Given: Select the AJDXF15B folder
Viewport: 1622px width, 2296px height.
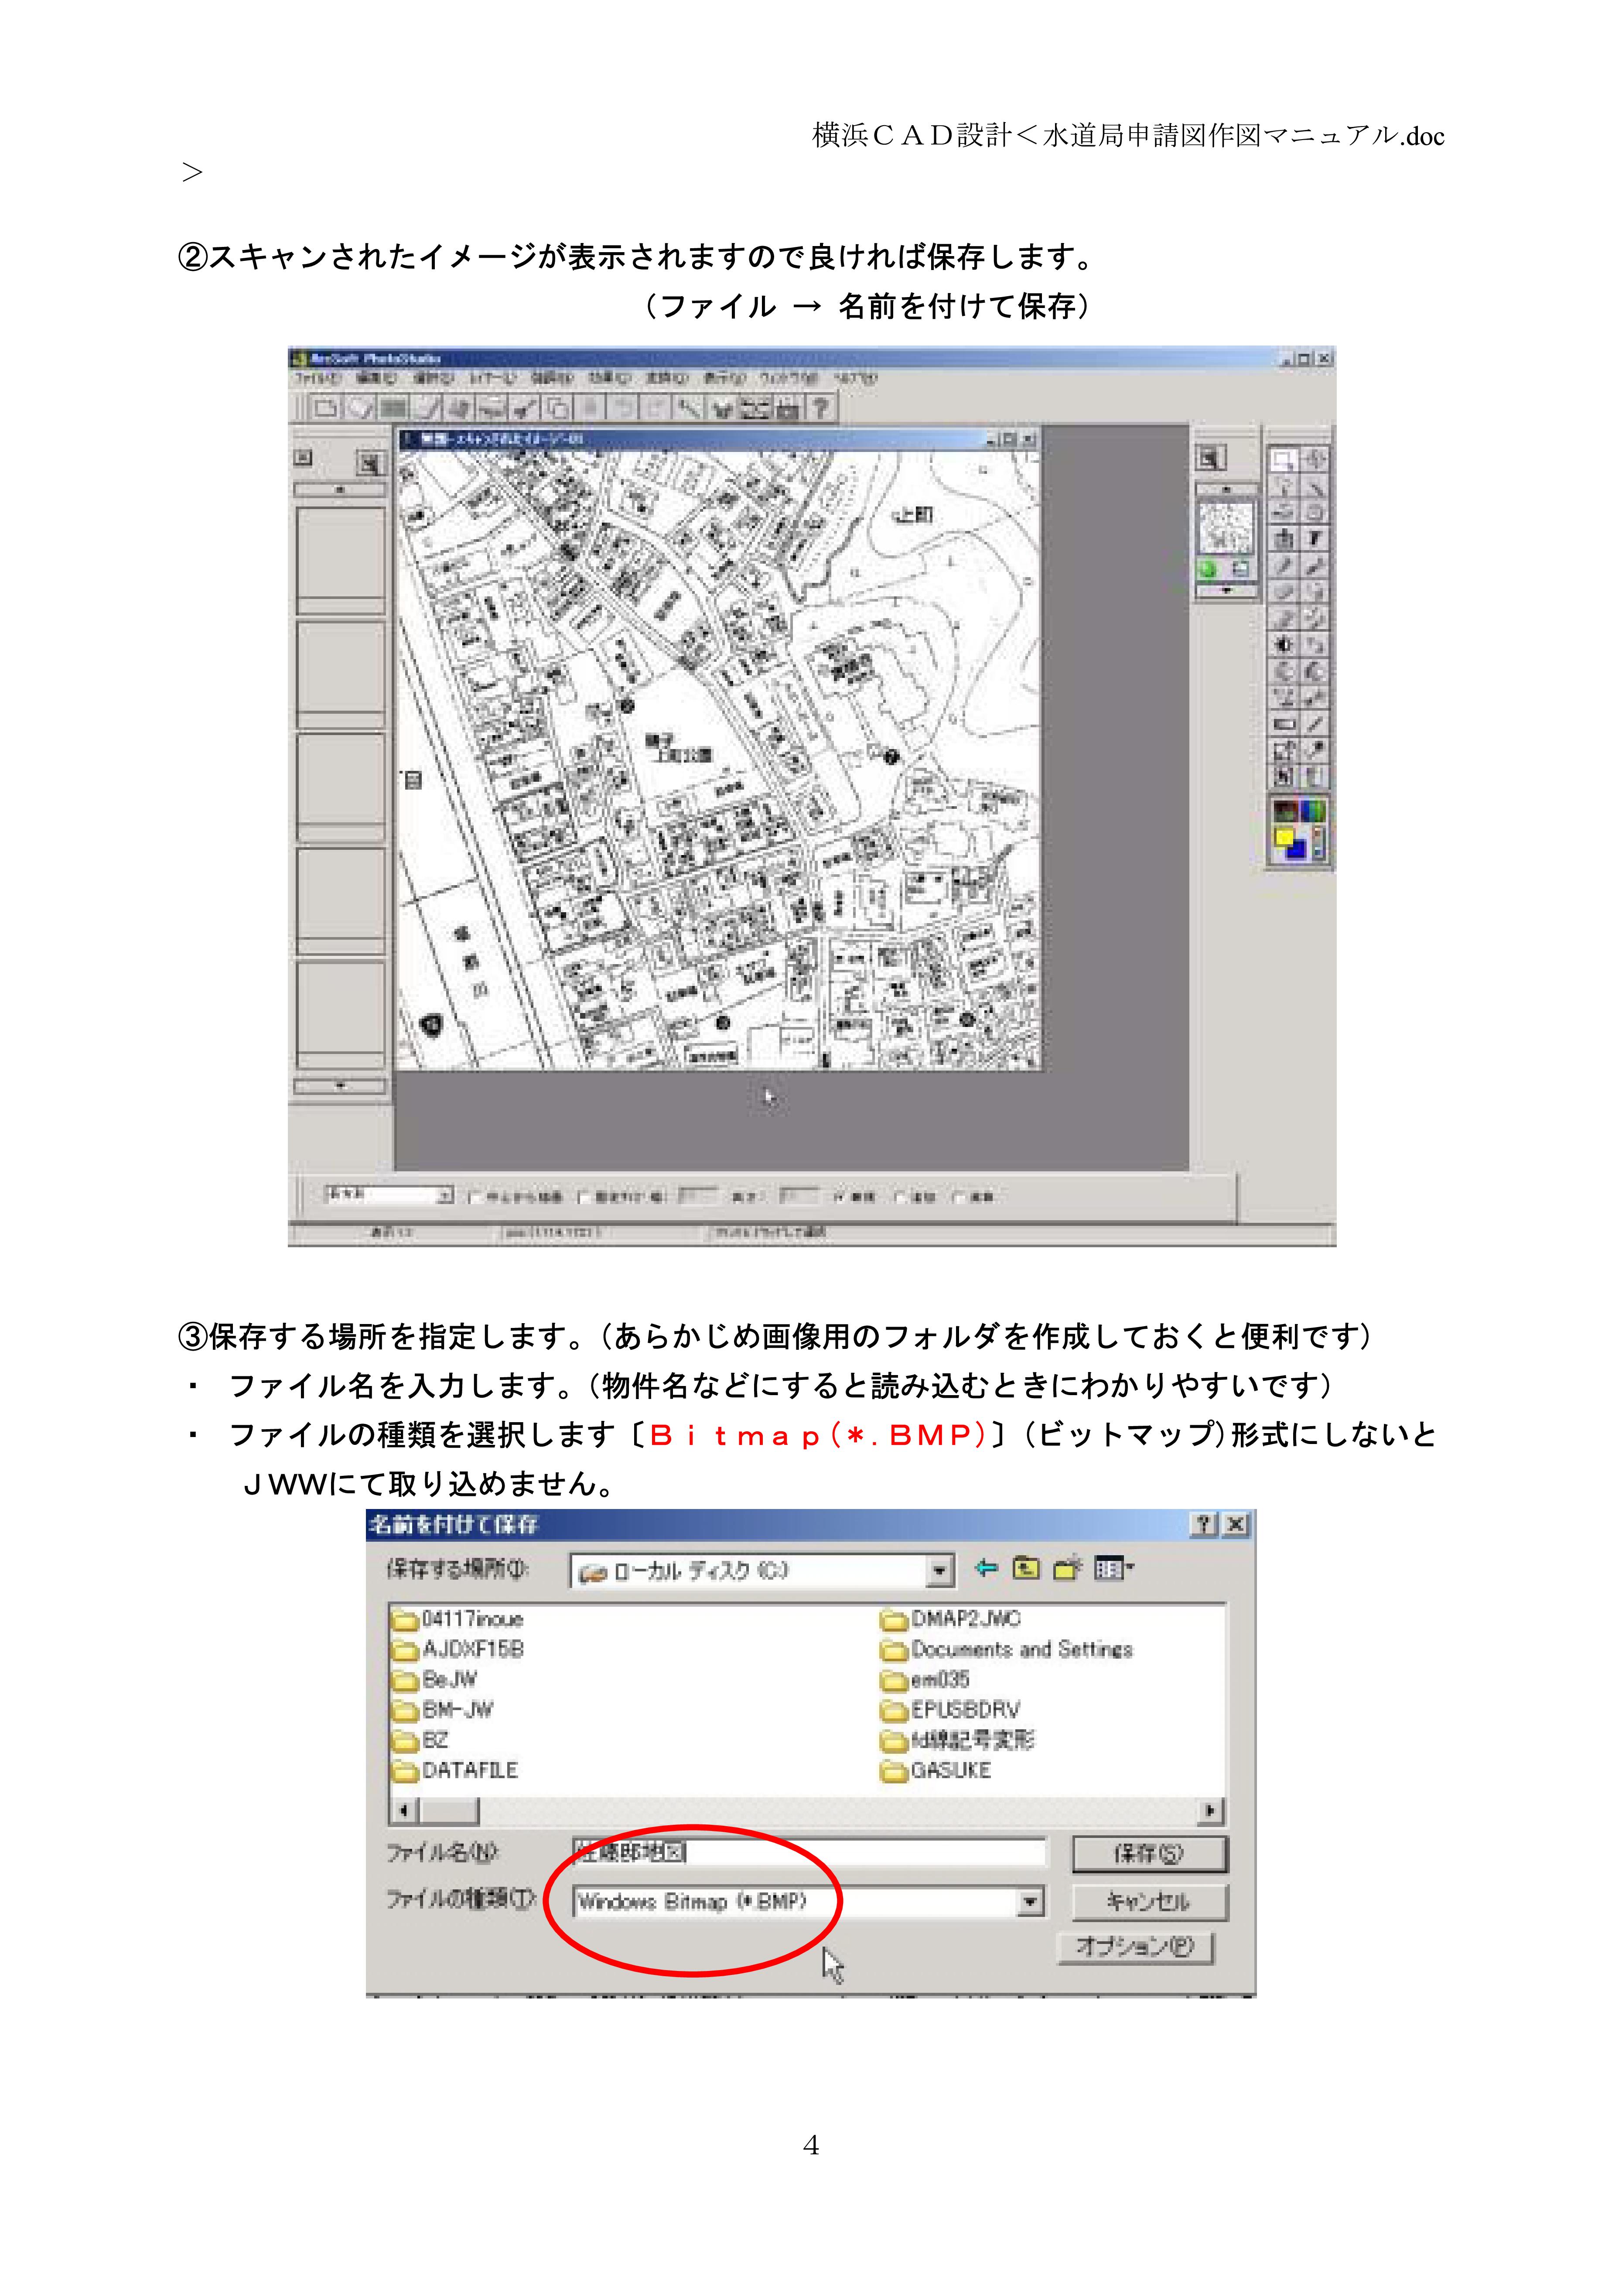Looking at the screenshot, I should coord(458,1649).
